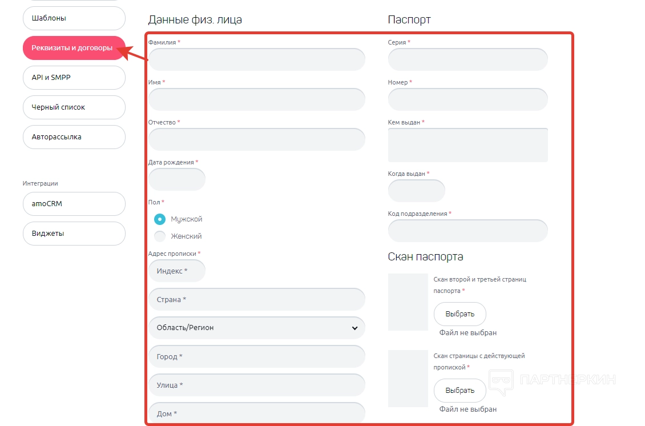The width and height of the screenshot is (645, 426).
Task: Click the passport Серия field
Action: coord(467,59)
